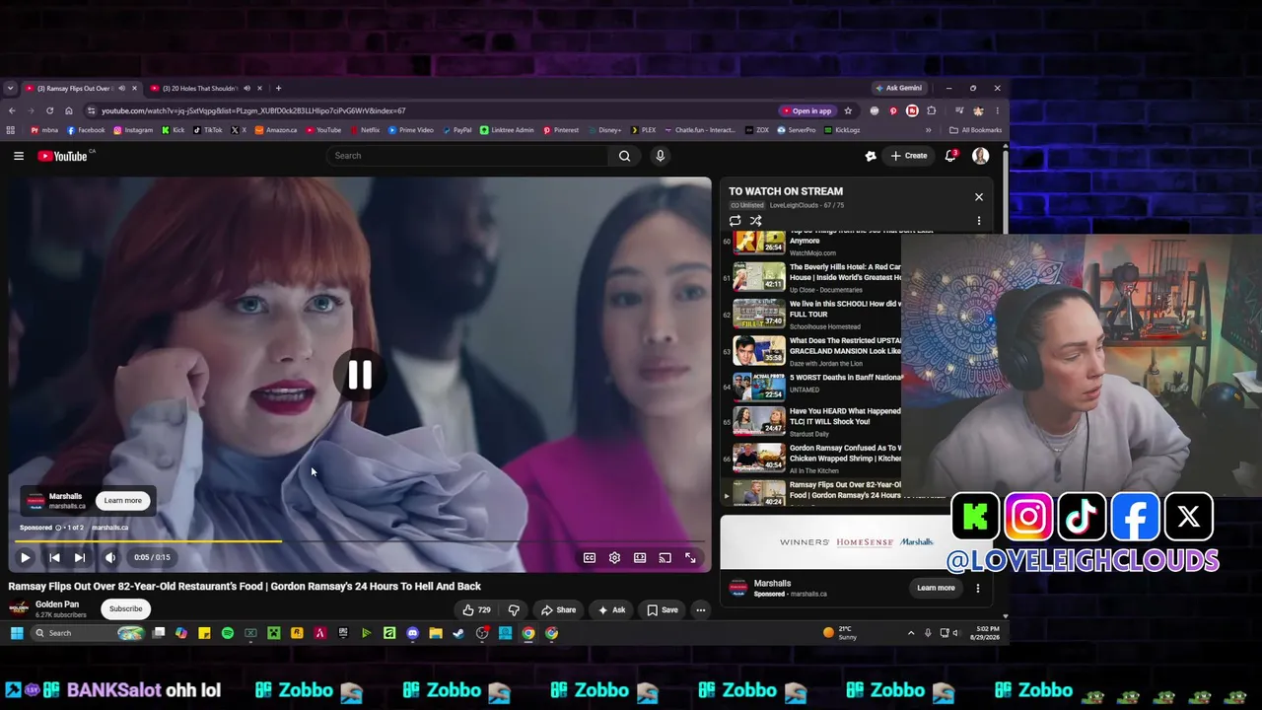
Task: Skip to the next video
Action: pyautogui.click(x=80, y=557)
